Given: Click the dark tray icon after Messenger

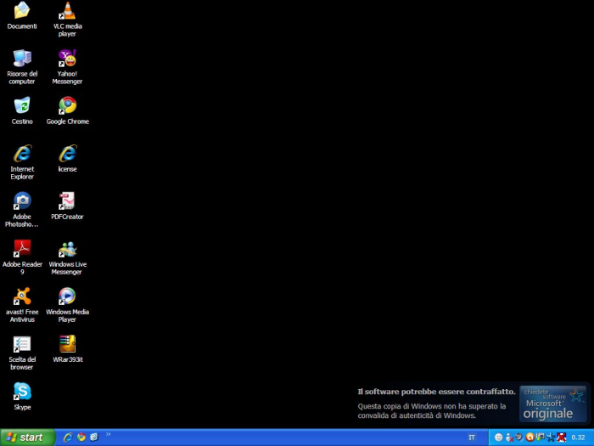Looking at the screenshot, I should [519, 438].
